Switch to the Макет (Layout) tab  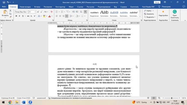coord(71,7)
